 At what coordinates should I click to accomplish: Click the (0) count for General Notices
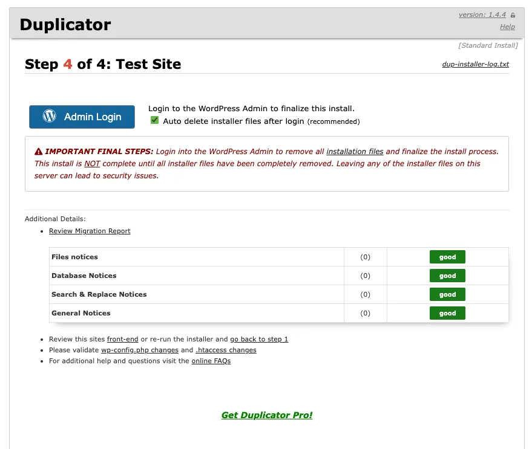pyautogui.click(x=365, y=313)
